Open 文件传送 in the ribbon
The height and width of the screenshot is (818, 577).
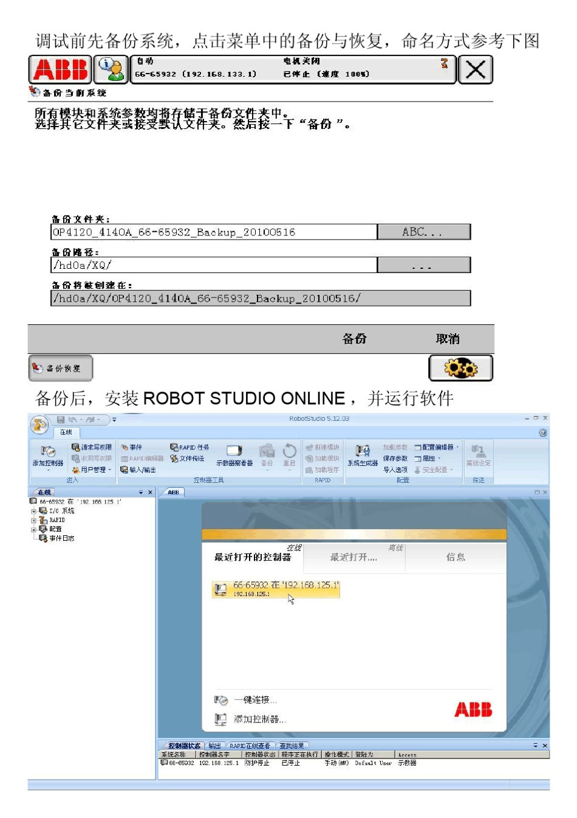187,459
